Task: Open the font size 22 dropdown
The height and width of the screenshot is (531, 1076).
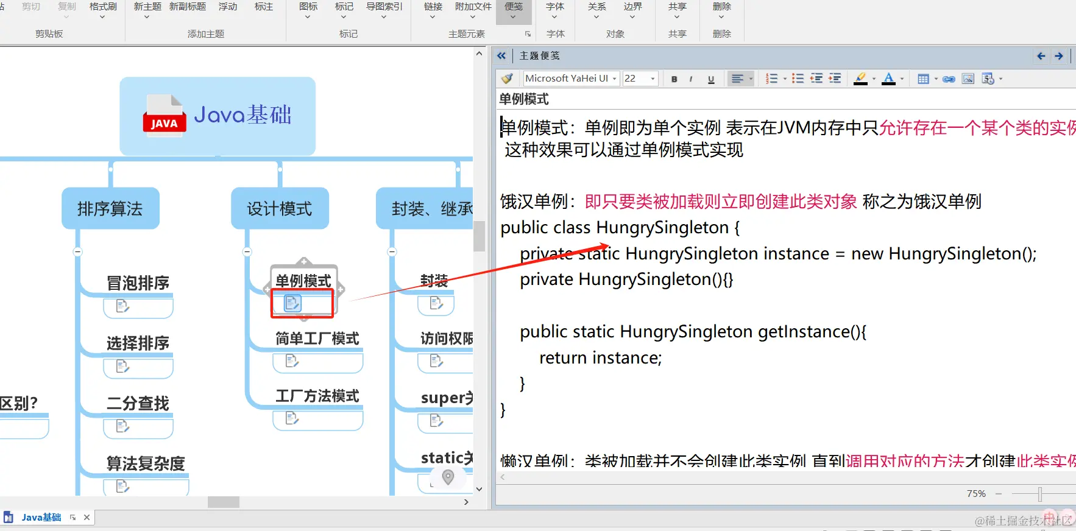Action: coord(653,79)
